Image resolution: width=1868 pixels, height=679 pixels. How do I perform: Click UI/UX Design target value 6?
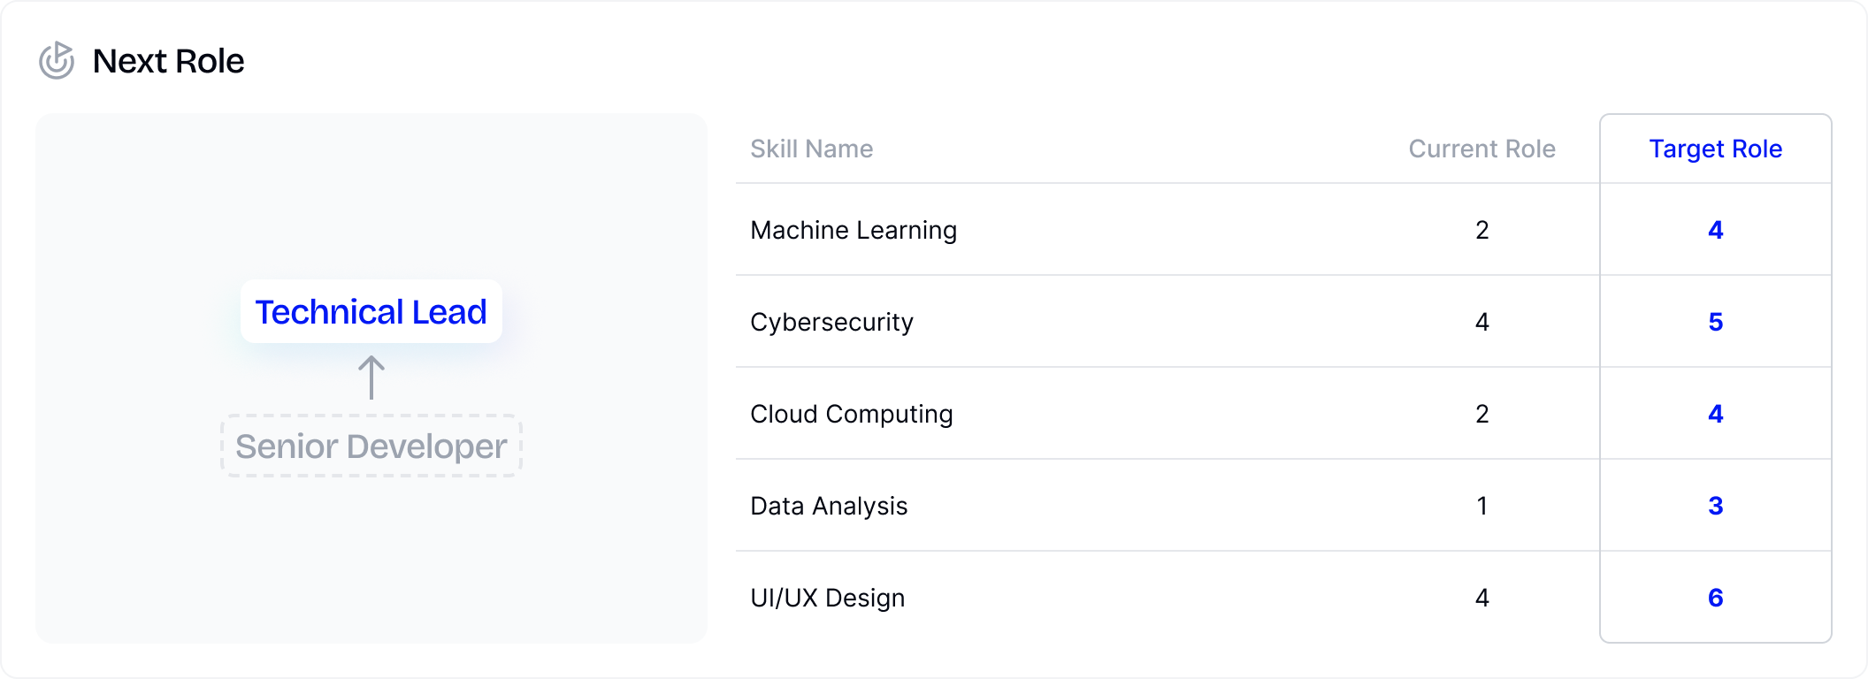click(x=1716, y=598)
